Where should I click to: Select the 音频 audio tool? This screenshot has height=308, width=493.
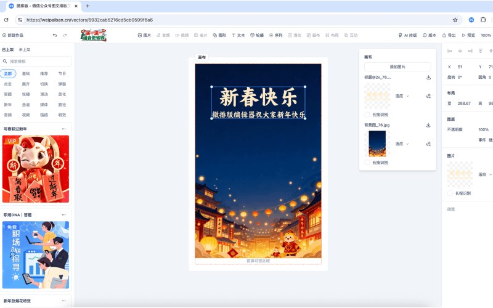coord(163,35)
